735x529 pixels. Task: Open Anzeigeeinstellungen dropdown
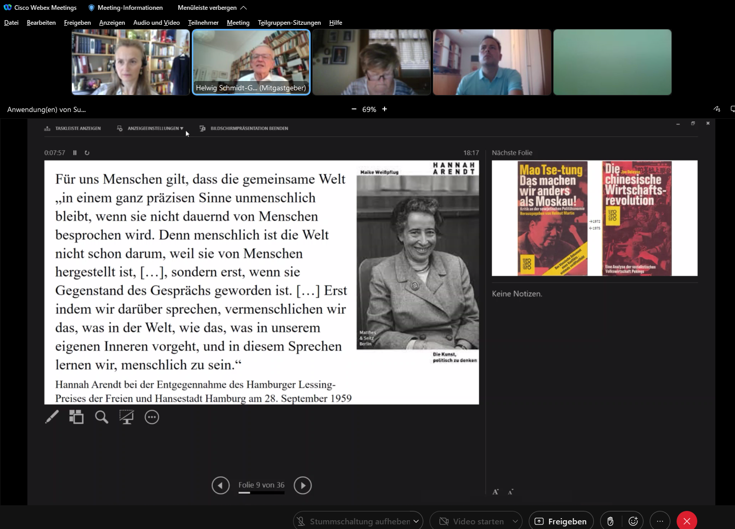click(150, 129)
